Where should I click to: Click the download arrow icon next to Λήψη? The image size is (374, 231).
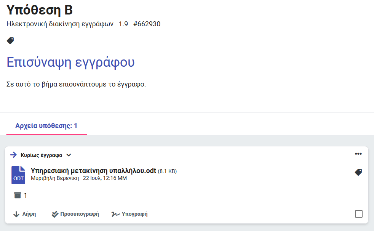(16, 214)
